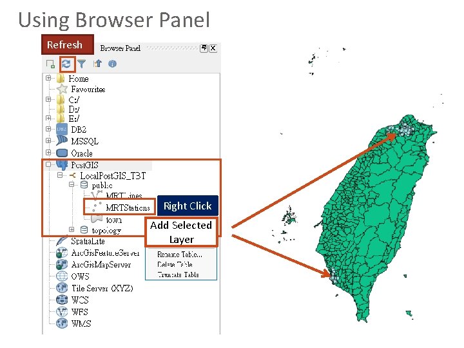Viewport: 464px width, 348px height.
Task: Click the Favourites label
Action: point(88,89)
